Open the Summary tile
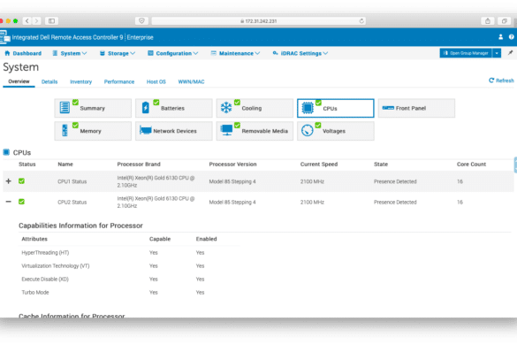Image resolution: width=517 pixels, height=345 pixels. 93,108
